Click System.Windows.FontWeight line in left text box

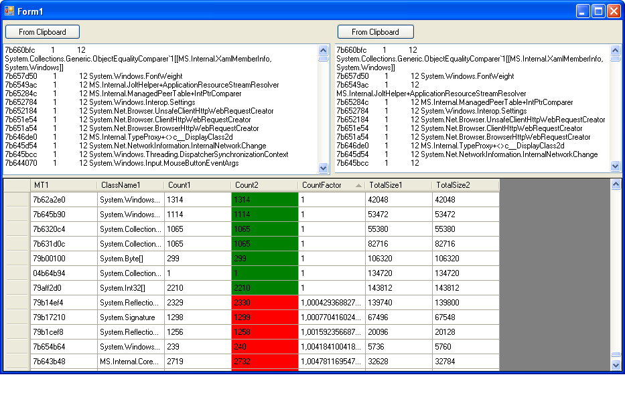tap(94, 76)
